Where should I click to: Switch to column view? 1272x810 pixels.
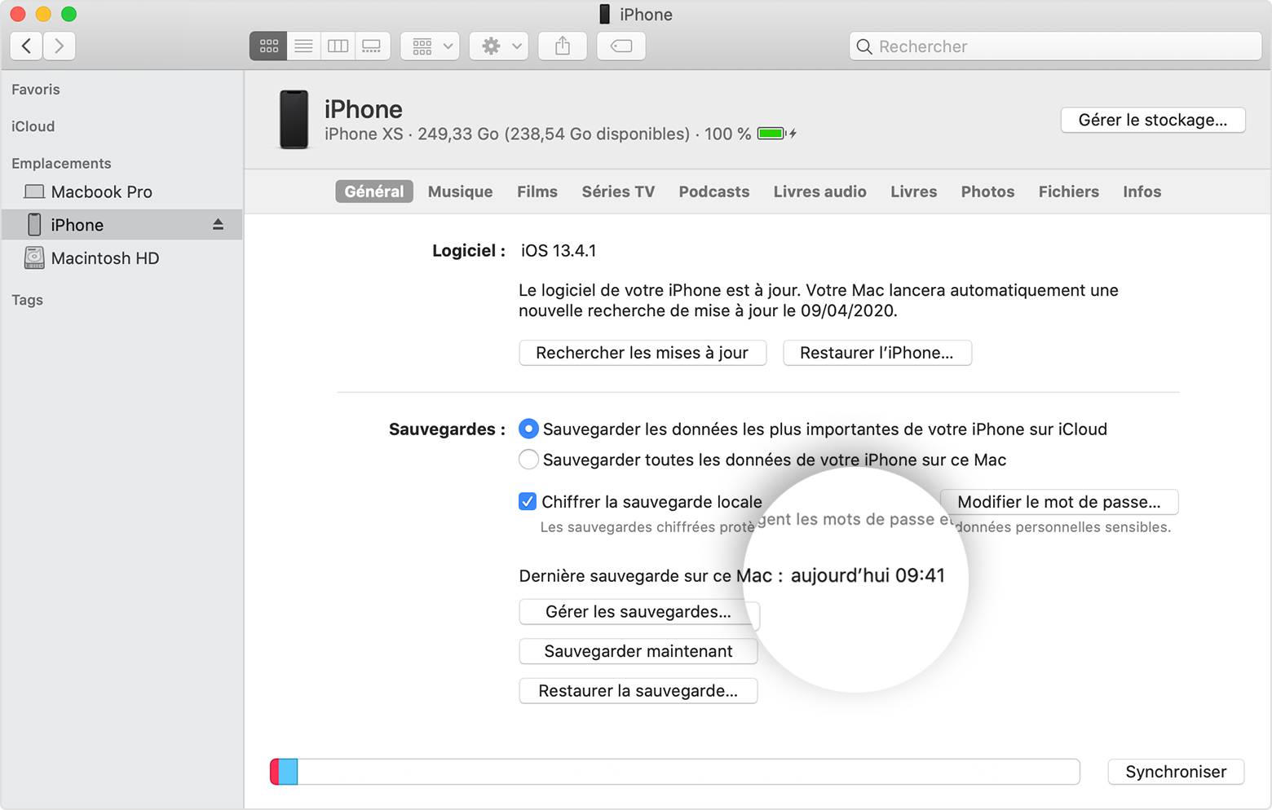coord(338,46)
